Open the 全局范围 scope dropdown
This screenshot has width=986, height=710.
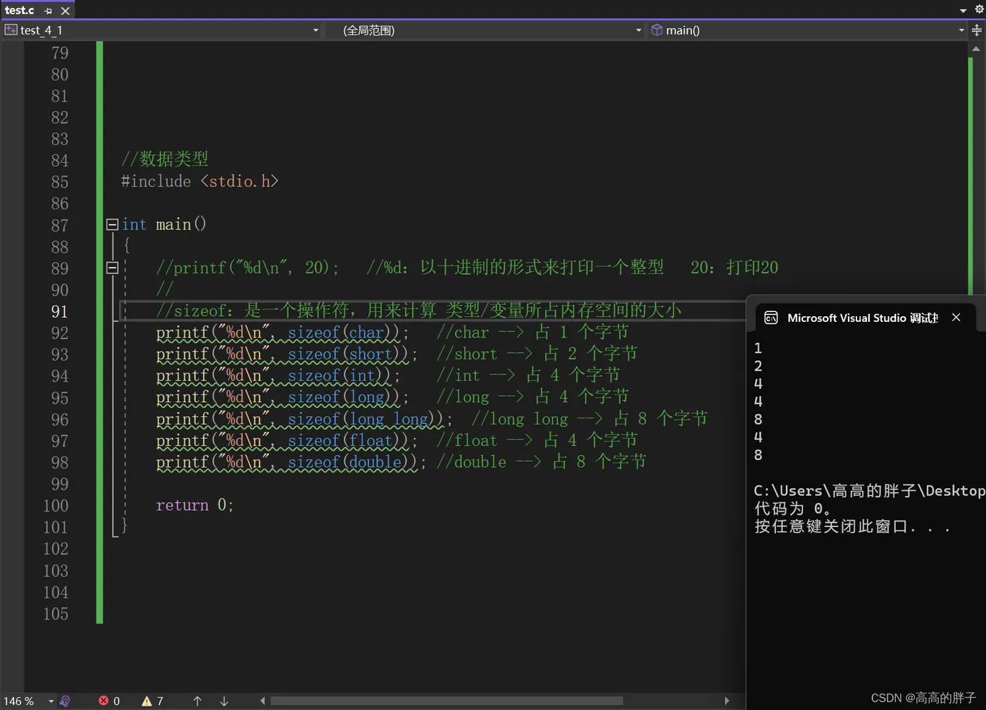click(638, 30)
